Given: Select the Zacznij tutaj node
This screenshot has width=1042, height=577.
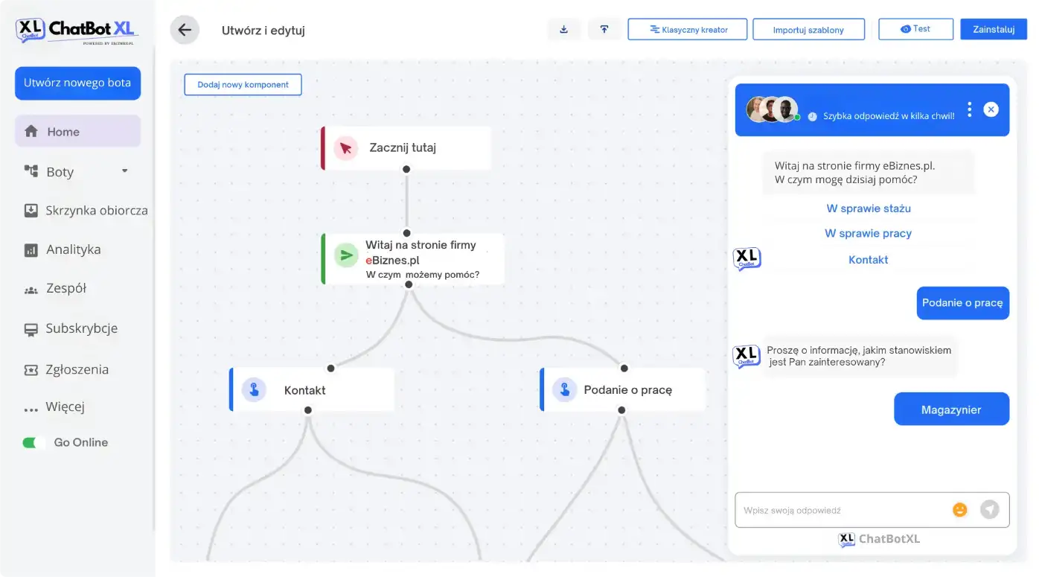Looking at the screenshot, I should pos(406,148).
